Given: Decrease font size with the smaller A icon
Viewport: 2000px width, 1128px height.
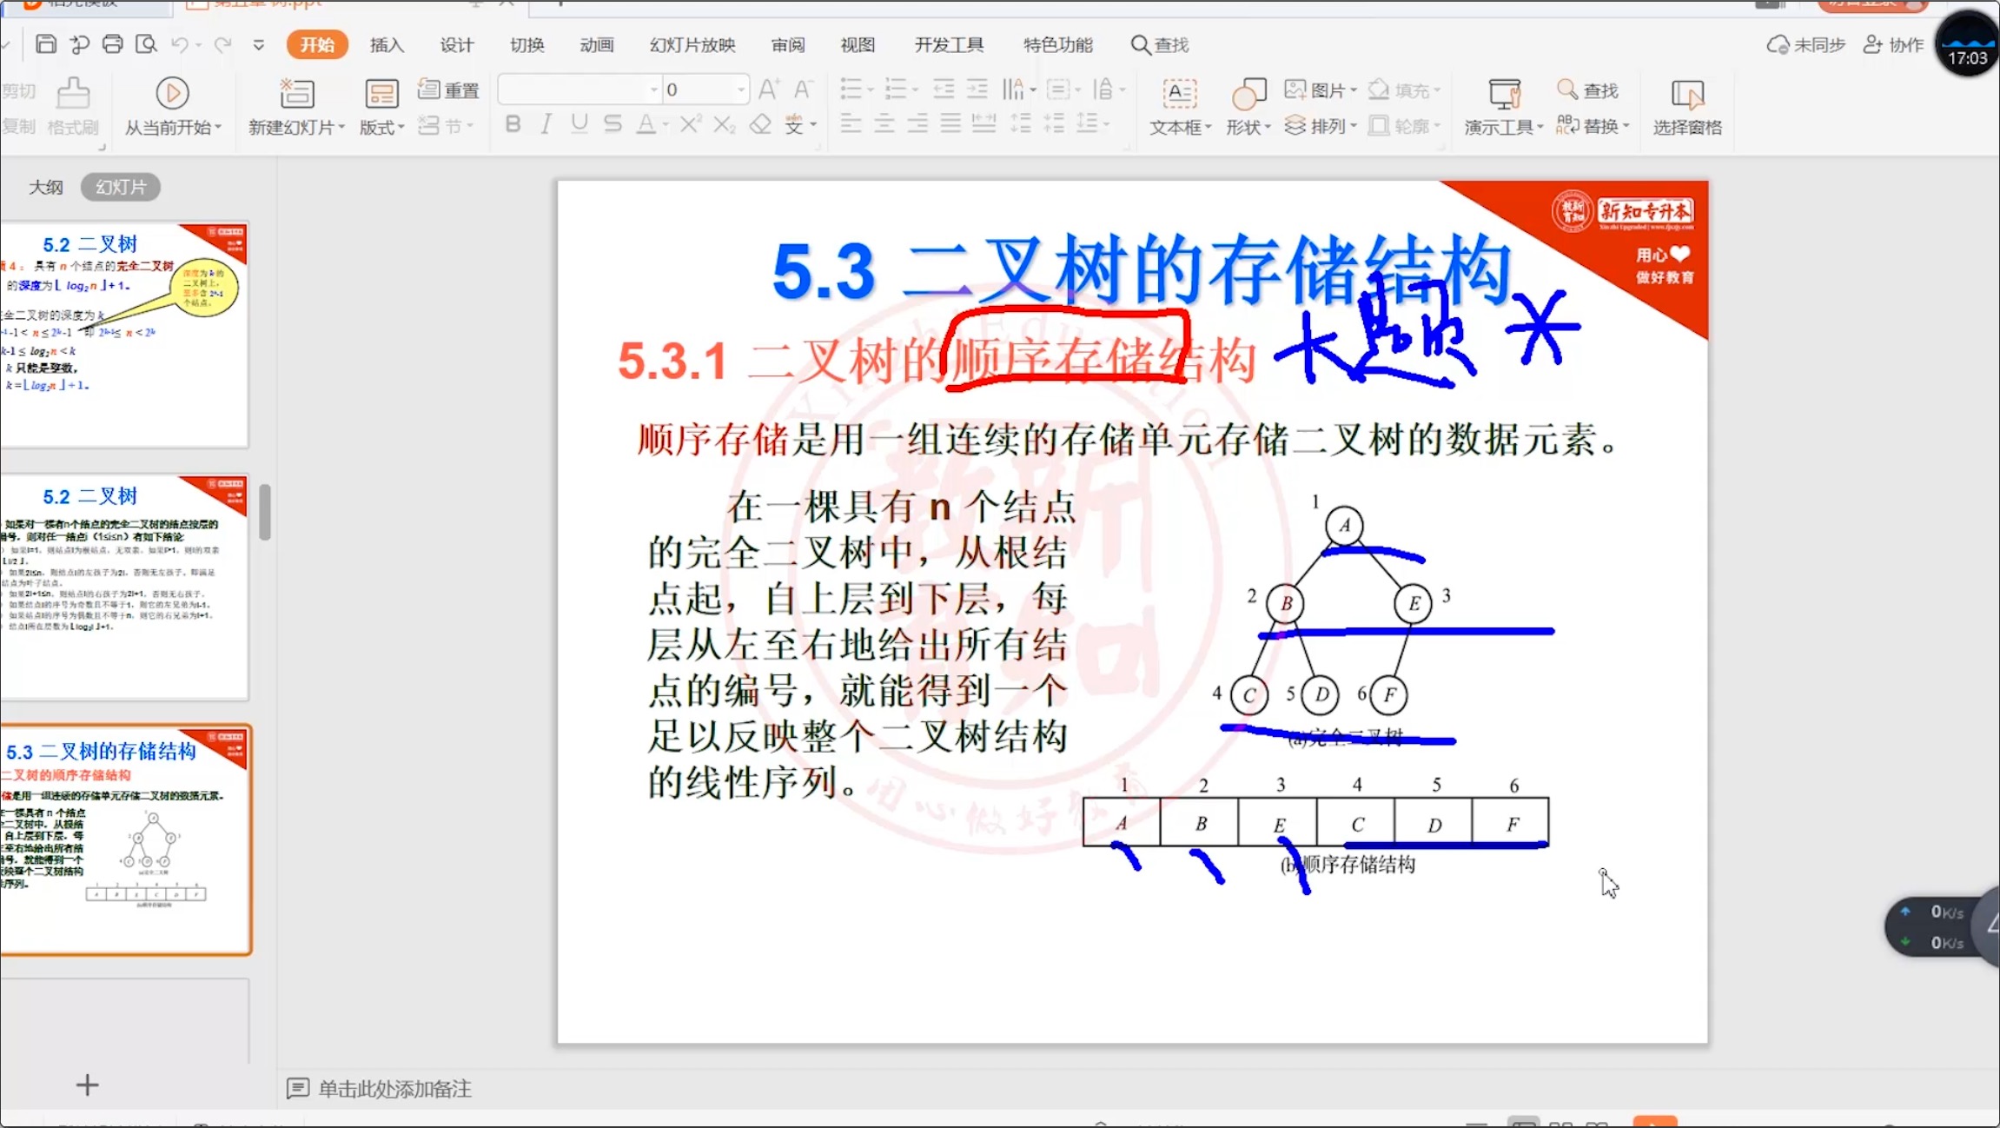Looking at the screenshot, I should 804,90.
